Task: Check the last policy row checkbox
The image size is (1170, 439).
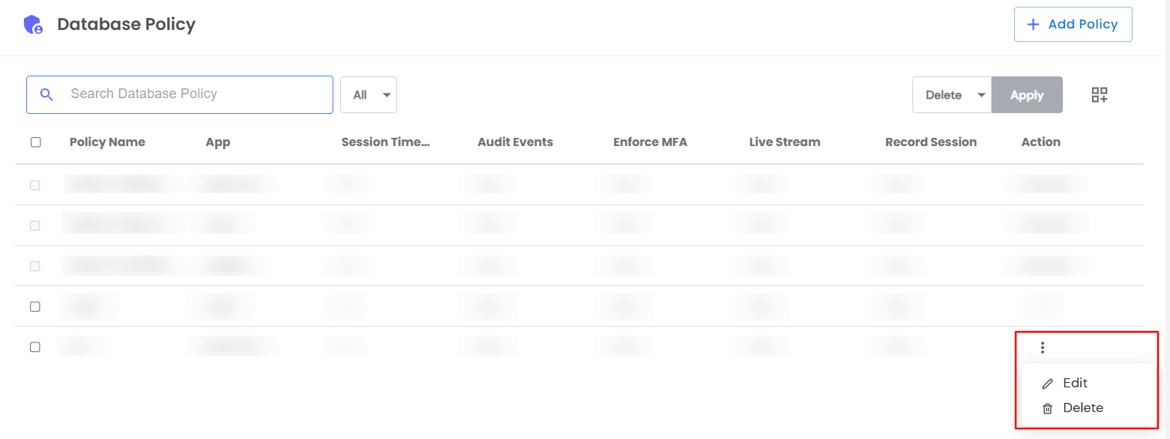Action: [35, 346]
